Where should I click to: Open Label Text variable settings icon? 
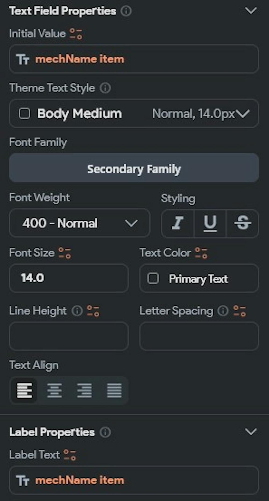point(70,455)
